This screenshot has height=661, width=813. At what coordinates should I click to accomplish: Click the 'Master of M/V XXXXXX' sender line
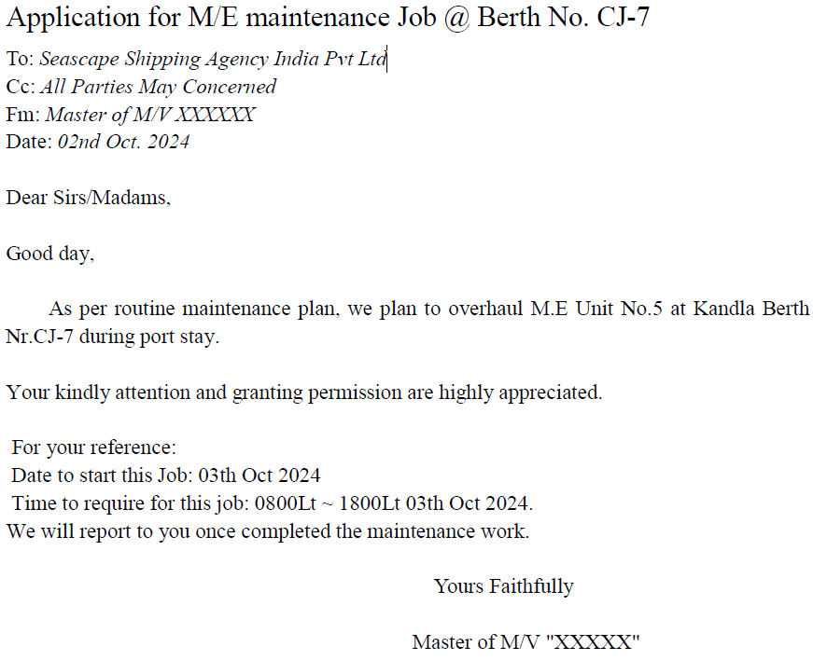pyautogui.click(x=150, y=115)
